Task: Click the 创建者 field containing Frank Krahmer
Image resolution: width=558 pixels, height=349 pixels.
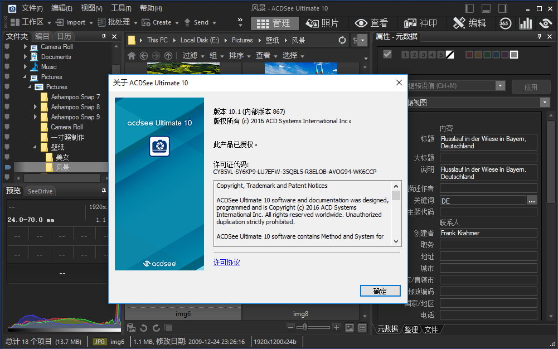Action: point(488,233)
